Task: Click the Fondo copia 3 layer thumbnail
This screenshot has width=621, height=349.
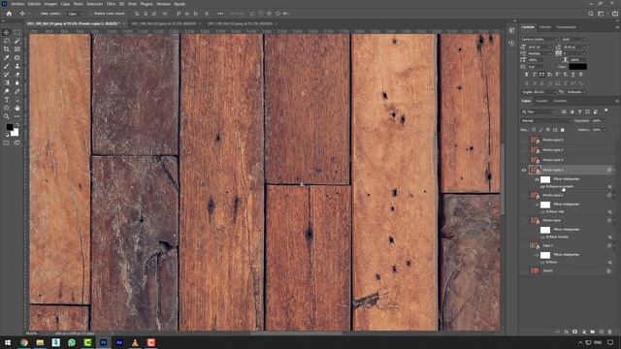Action: pyautogui.click(x=535, y=171)
